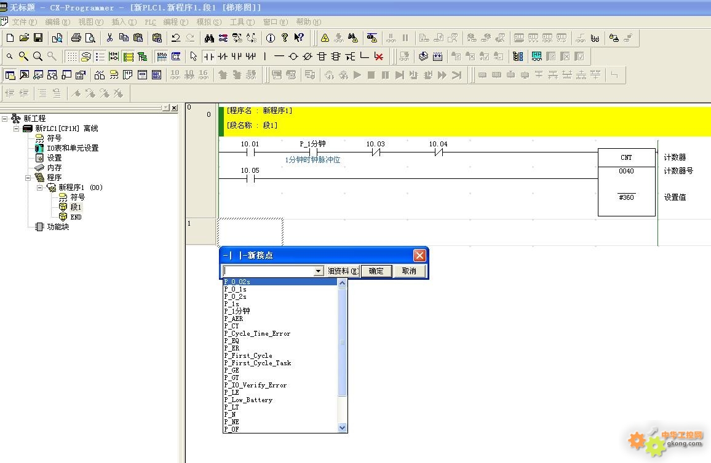Image resolution: width=711 pixels, height=463 pixels.
Task: Close the project workspace pane
Action: click(x=174, y=108)
